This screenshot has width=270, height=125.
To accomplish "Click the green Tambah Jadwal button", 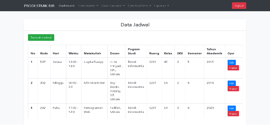I will coord(41,37).
